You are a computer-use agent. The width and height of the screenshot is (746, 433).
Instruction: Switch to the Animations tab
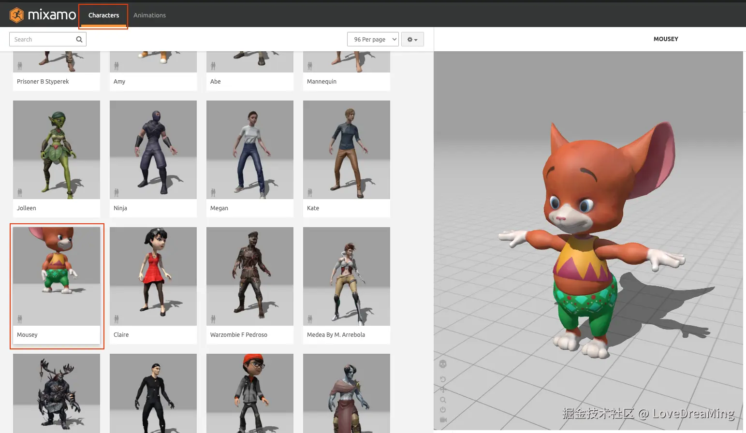pyautogui.click(x=149, y=15)
